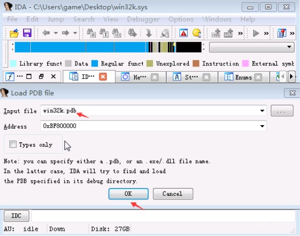
Task: Click the add code plus icon
Action: point(216,33)
